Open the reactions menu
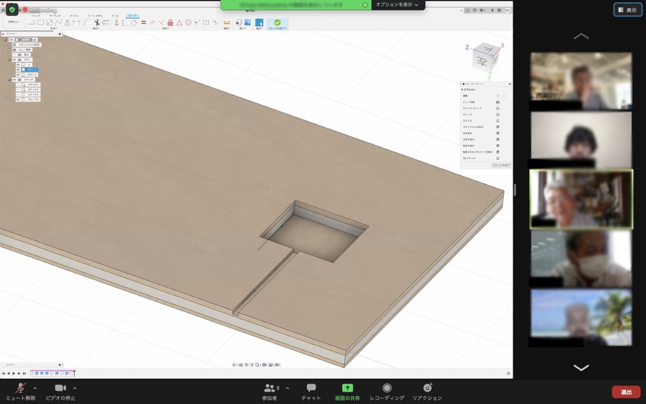The width and height of the screenshot is (646, 404). pyautogui.click(x=427, y=389)
